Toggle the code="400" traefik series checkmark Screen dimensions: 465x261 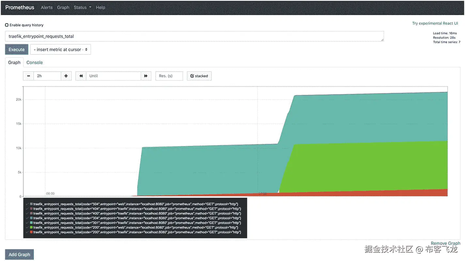pyautogui.click(x=27, y=213)
